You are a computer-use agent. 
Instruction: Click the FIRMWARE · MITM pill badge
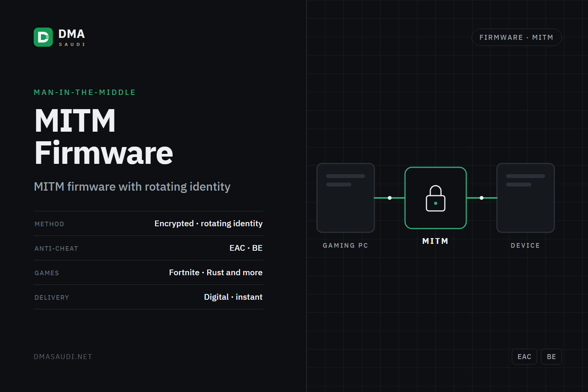516,38
